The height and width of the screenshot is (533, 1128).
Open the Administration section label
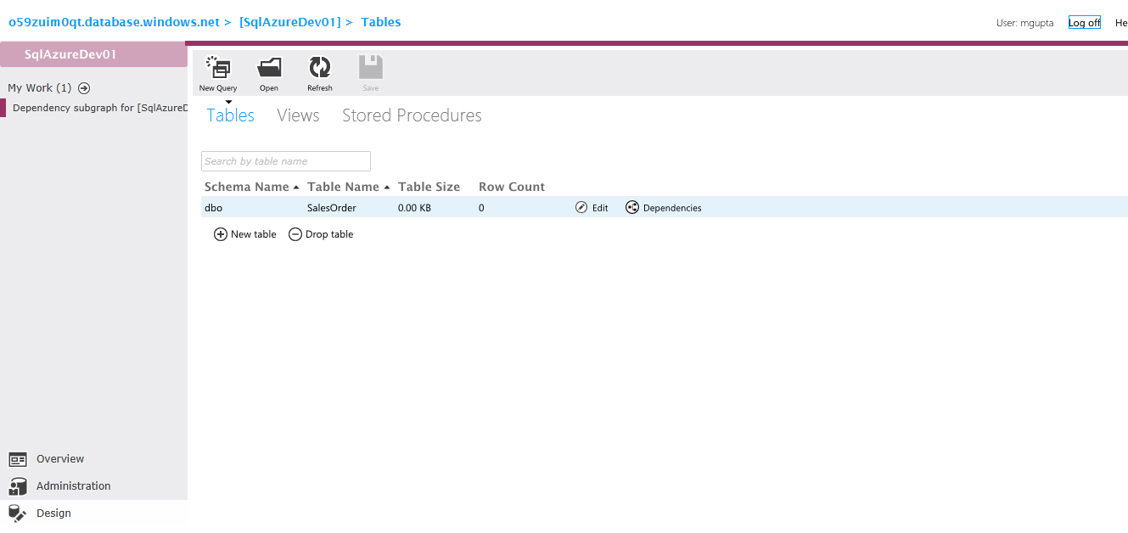[74, 486]
